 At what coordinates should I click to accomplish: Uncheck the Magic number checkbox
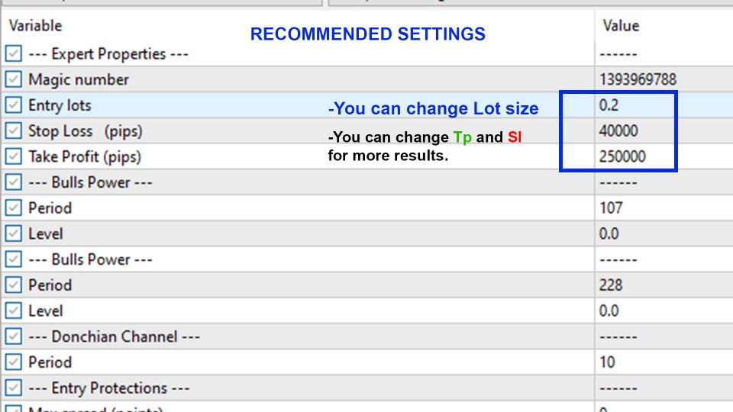[x=13, y=79]
